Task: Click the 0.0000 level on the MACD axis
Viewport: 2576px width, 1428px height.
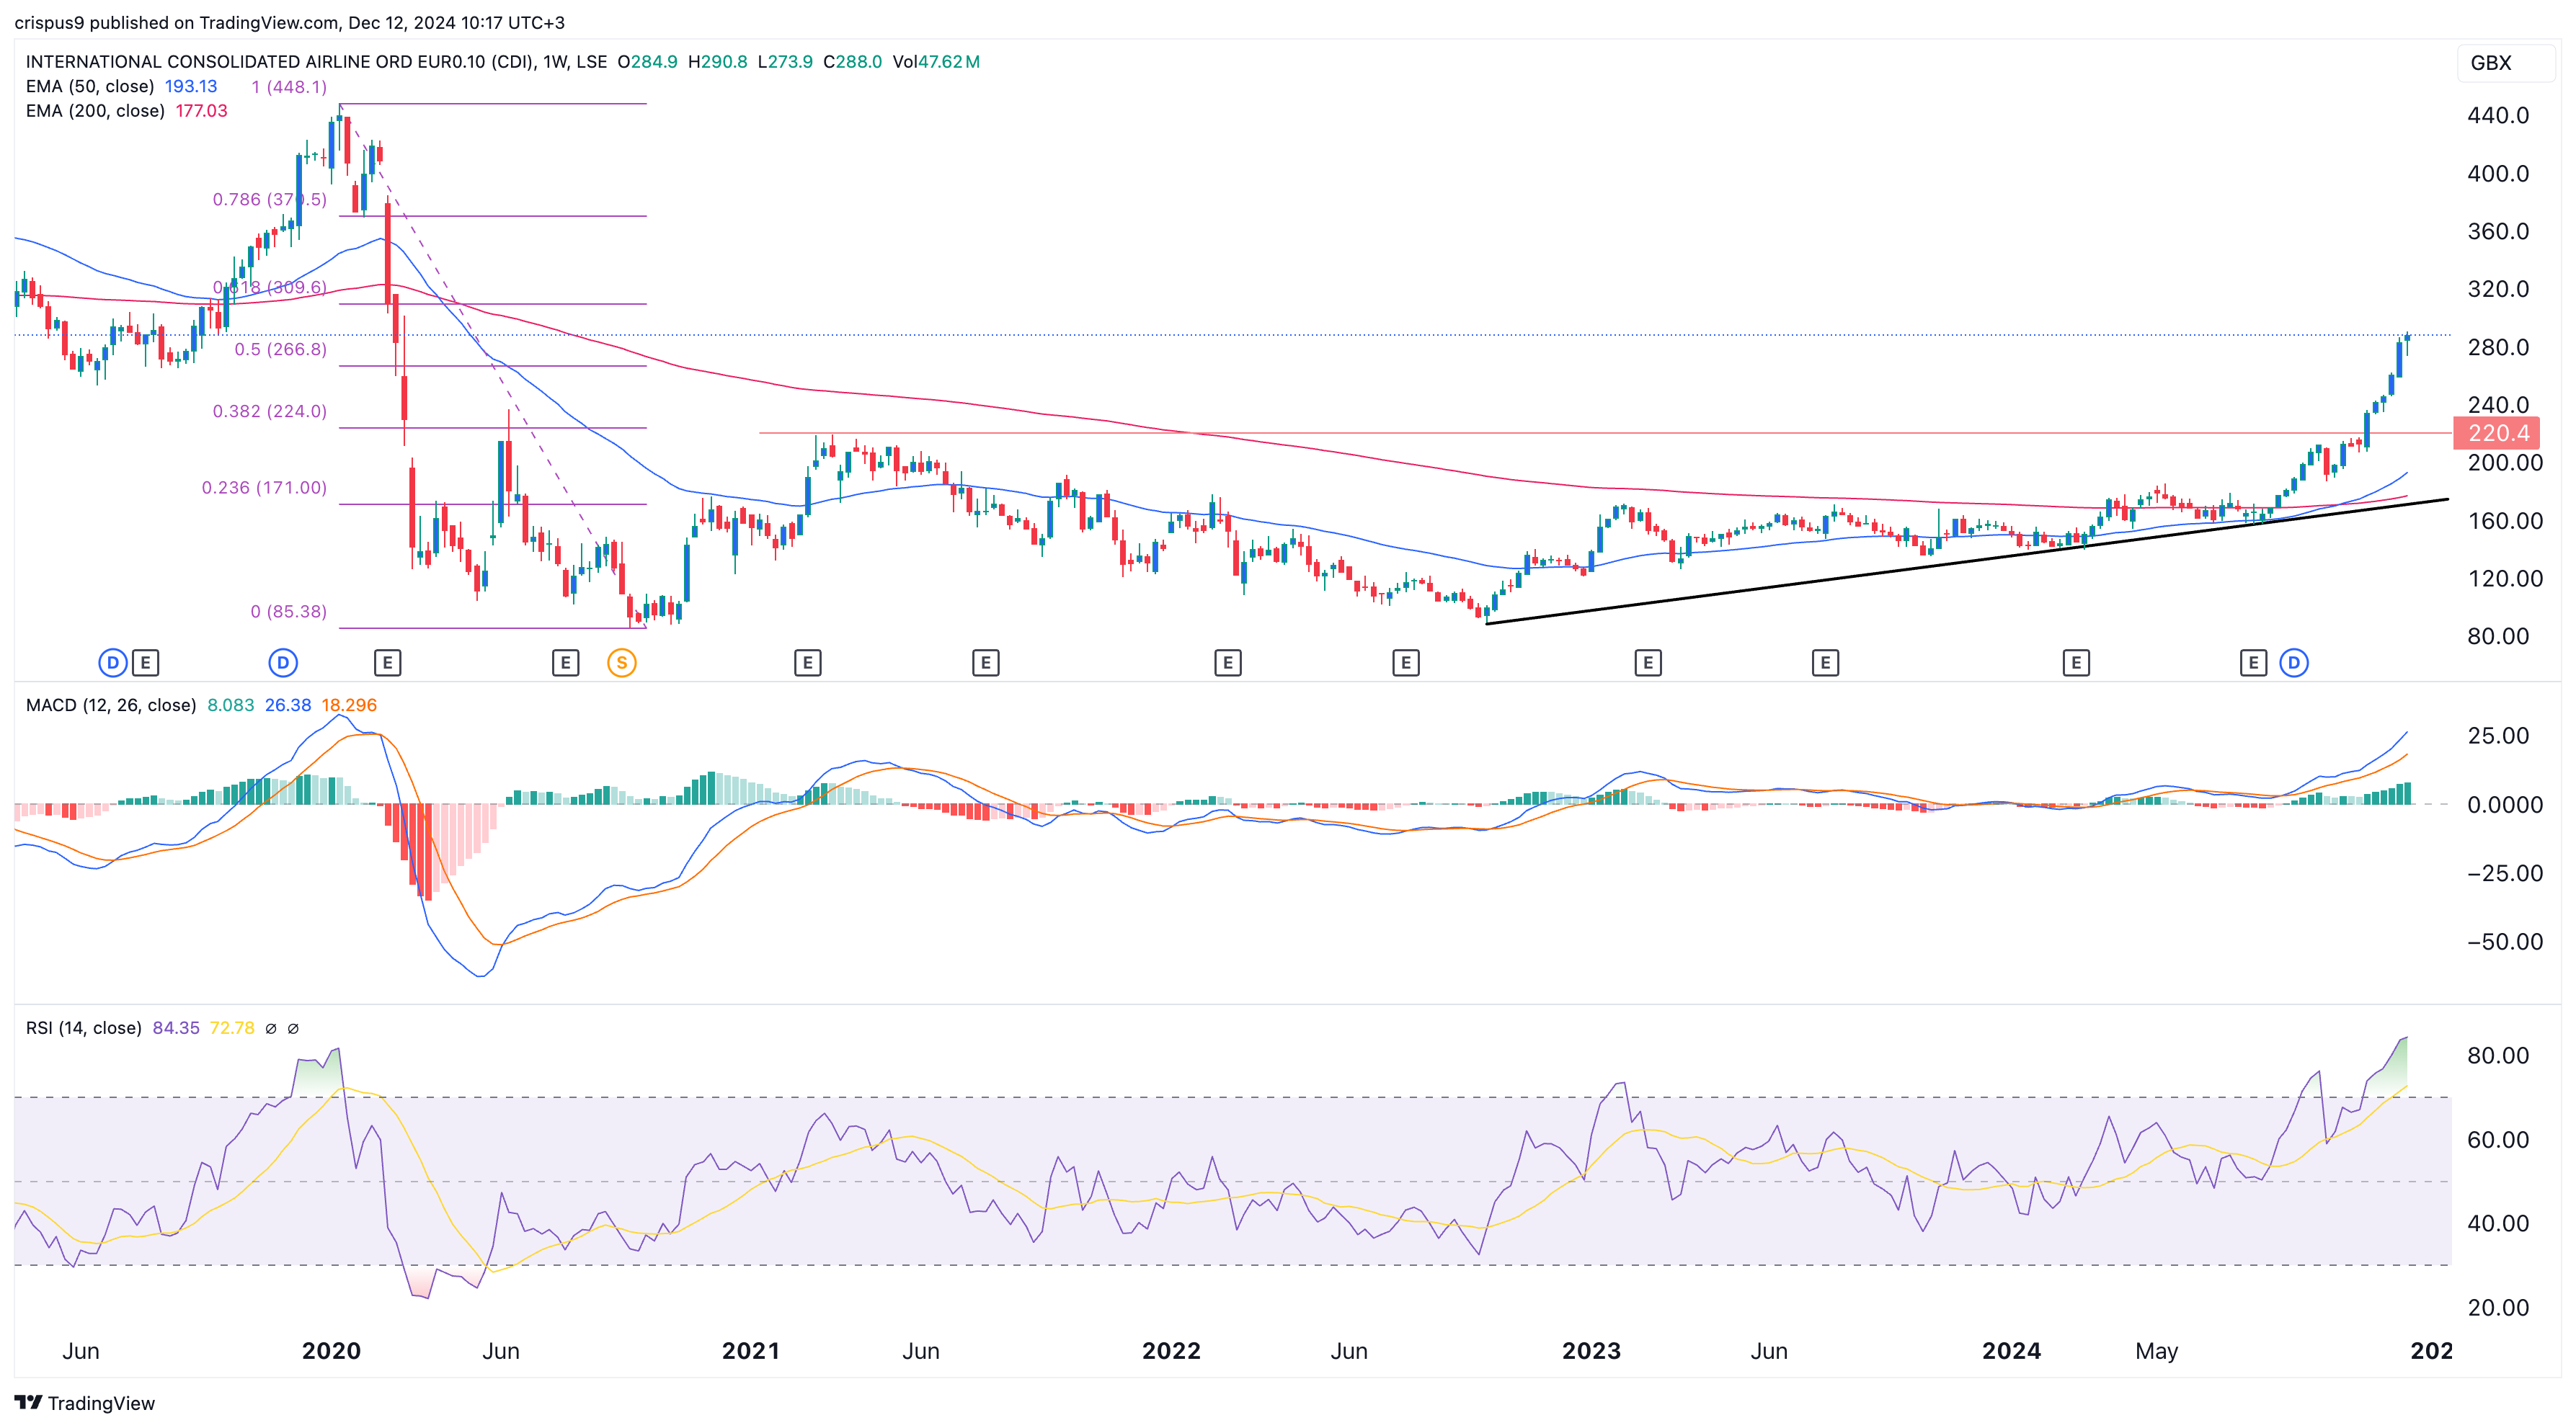Action: coord(2504,805)
